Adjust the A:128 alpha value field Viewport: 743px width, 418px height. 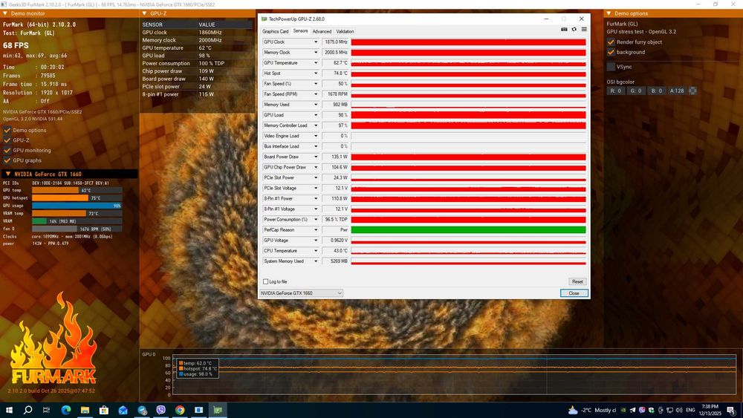677,91
